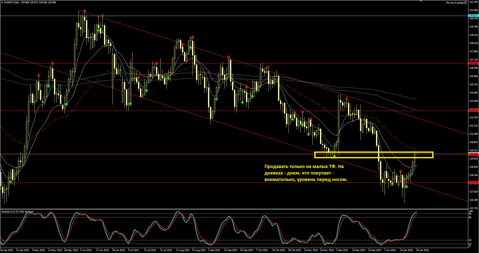Click the 7 Oct 2015 date label
This screenshot has height=253, width=479.
(x=262, y=250)
